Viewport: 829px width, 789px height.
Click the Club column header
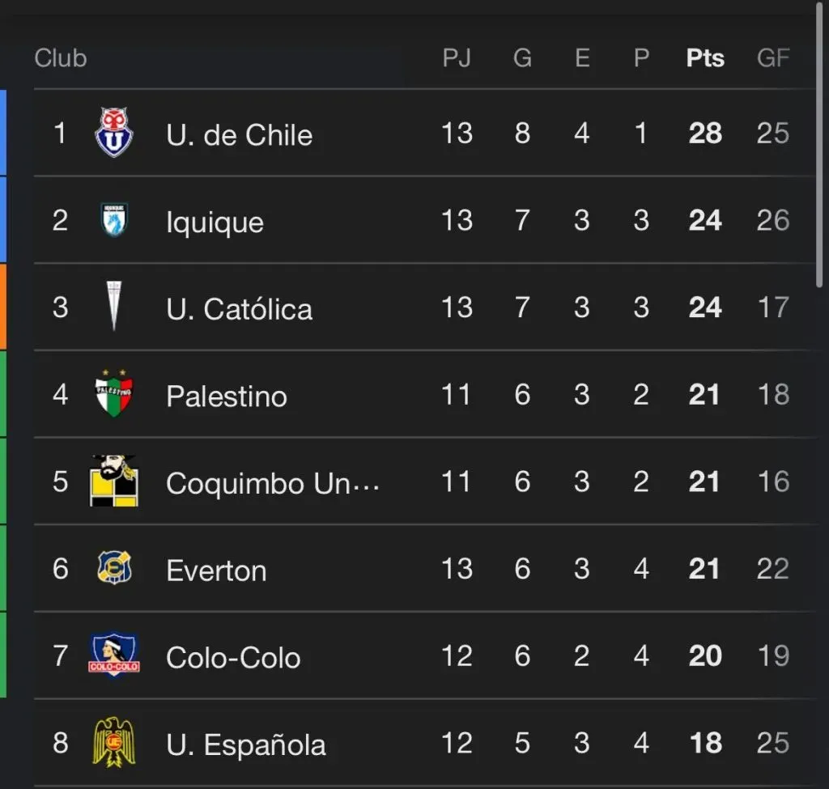point(60,57)
